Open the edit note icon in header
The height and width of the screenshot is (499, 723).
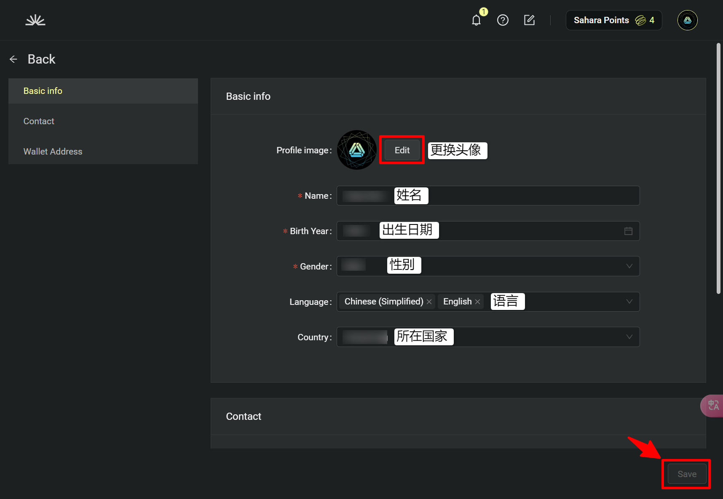point(529,20)
